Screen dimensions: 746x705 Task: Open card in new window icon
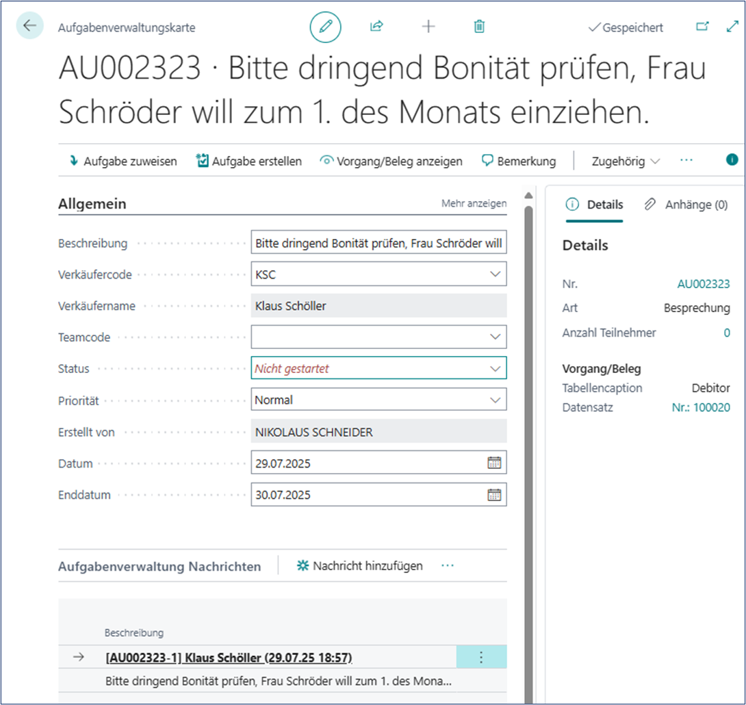702,27
